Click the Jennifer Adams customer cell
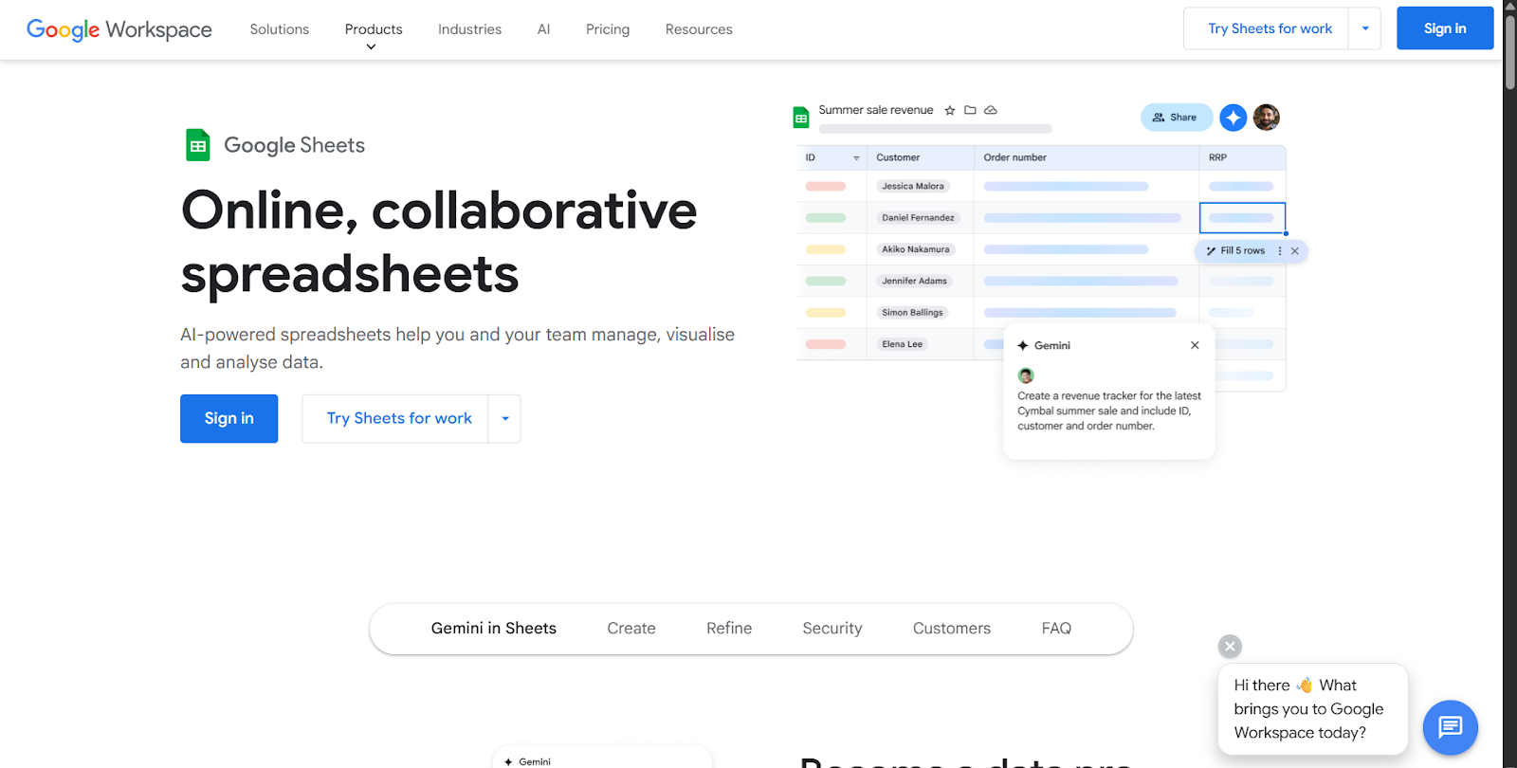This screenshot has width=1517, height=768. pyautogui.click(x=915, y=281)
